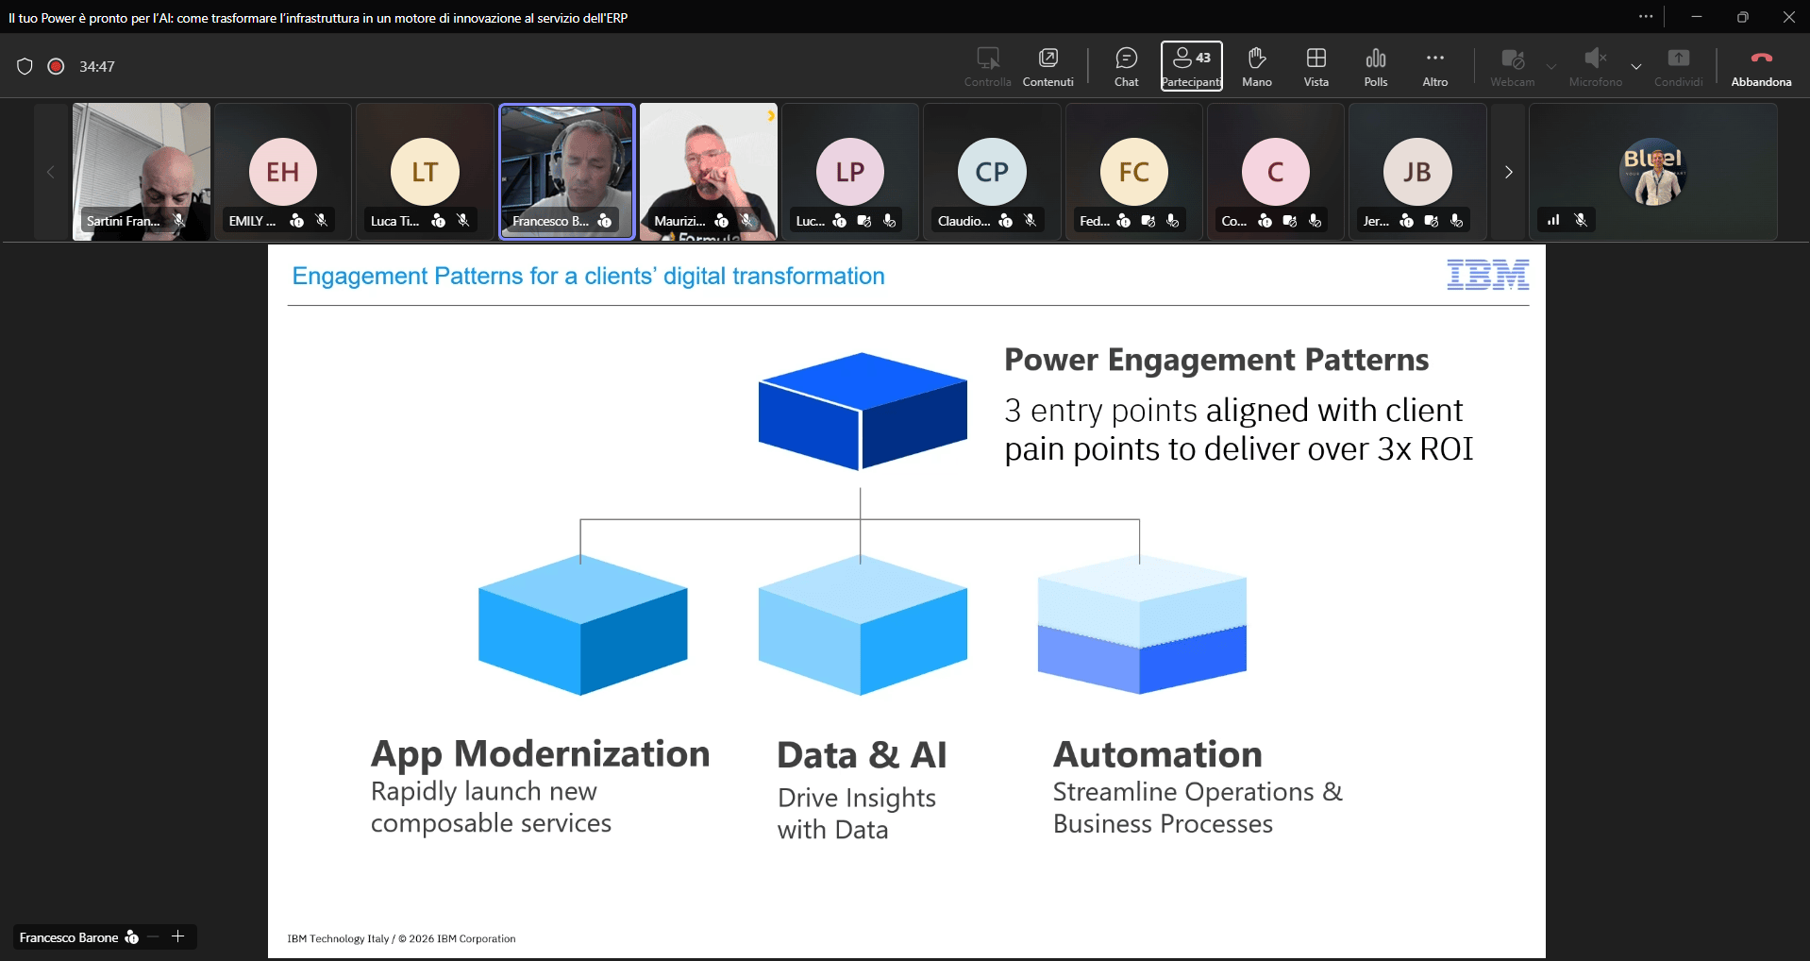Toggle the Webcam on or off
The height and width of the screenshot is (961, 1810).
pyautogui.click(x=1512, y=67)
